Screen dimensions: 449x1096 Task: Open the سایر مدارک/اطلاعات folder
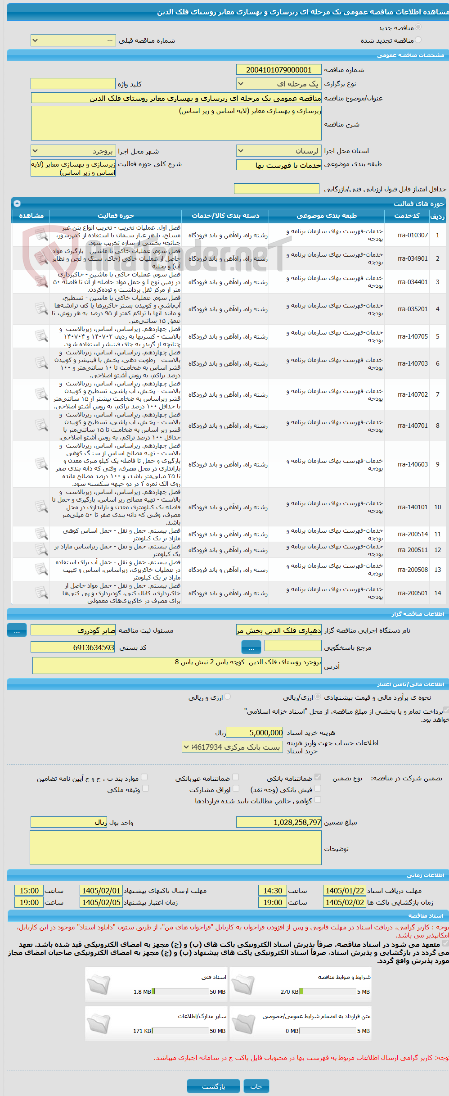(x=99, y=1024)
